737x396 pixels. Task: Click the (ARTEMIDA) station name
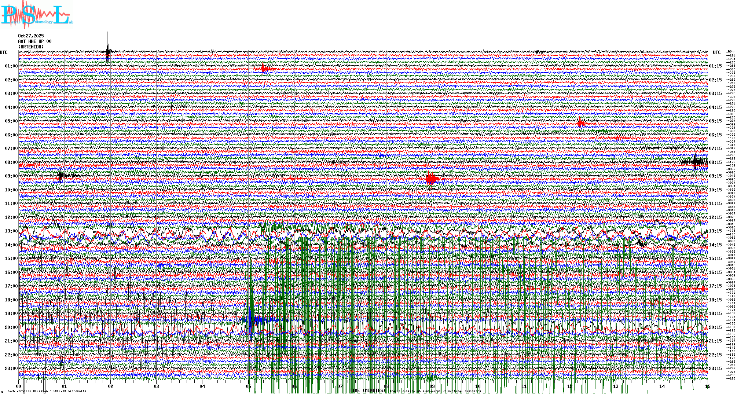pyautogui.click(x=31, y=47)
